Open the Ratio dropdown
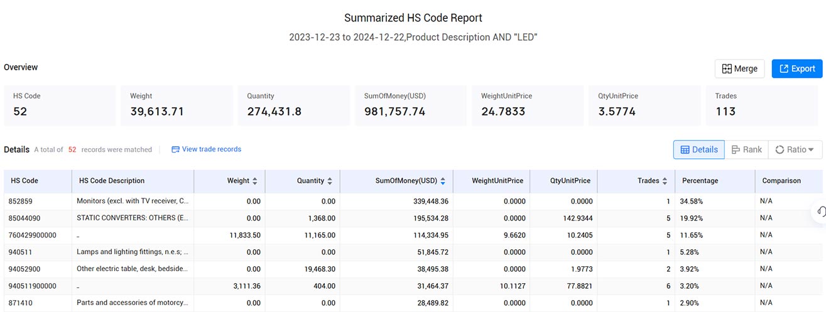The width and height of the screenshot is (826, 312). (795, 149)
